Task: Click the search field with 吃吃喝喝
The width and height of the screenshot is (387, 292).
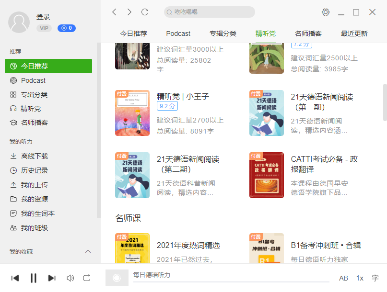Action: coord(209,12)
